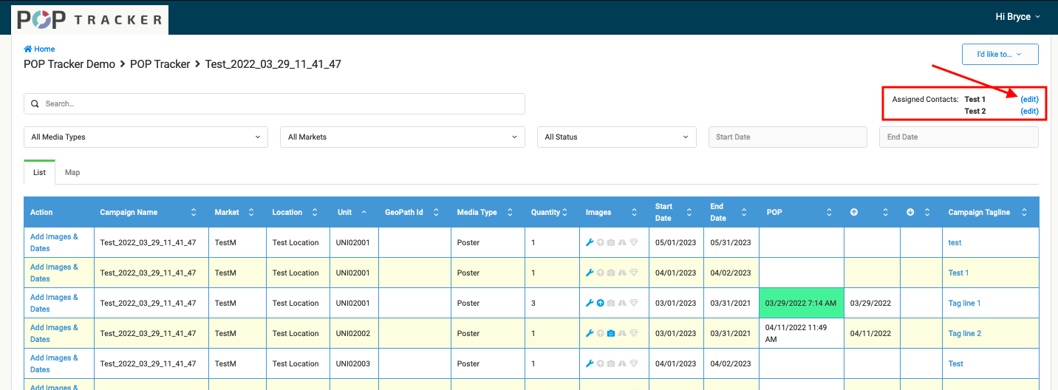Open the wrench icon in the Test 1 tagline row
The width and height of the screenshot is (1058, 390).
coord(590,273)
